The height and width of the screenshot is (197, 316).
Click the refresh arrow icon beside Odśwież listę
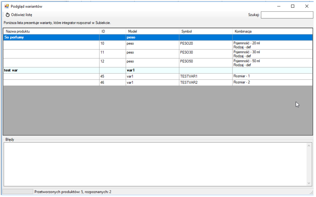click(x=8, y=15)
